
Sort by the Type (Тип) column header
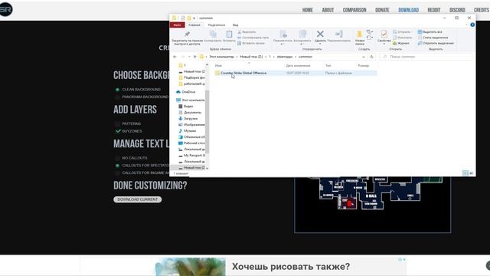point(328,66)
